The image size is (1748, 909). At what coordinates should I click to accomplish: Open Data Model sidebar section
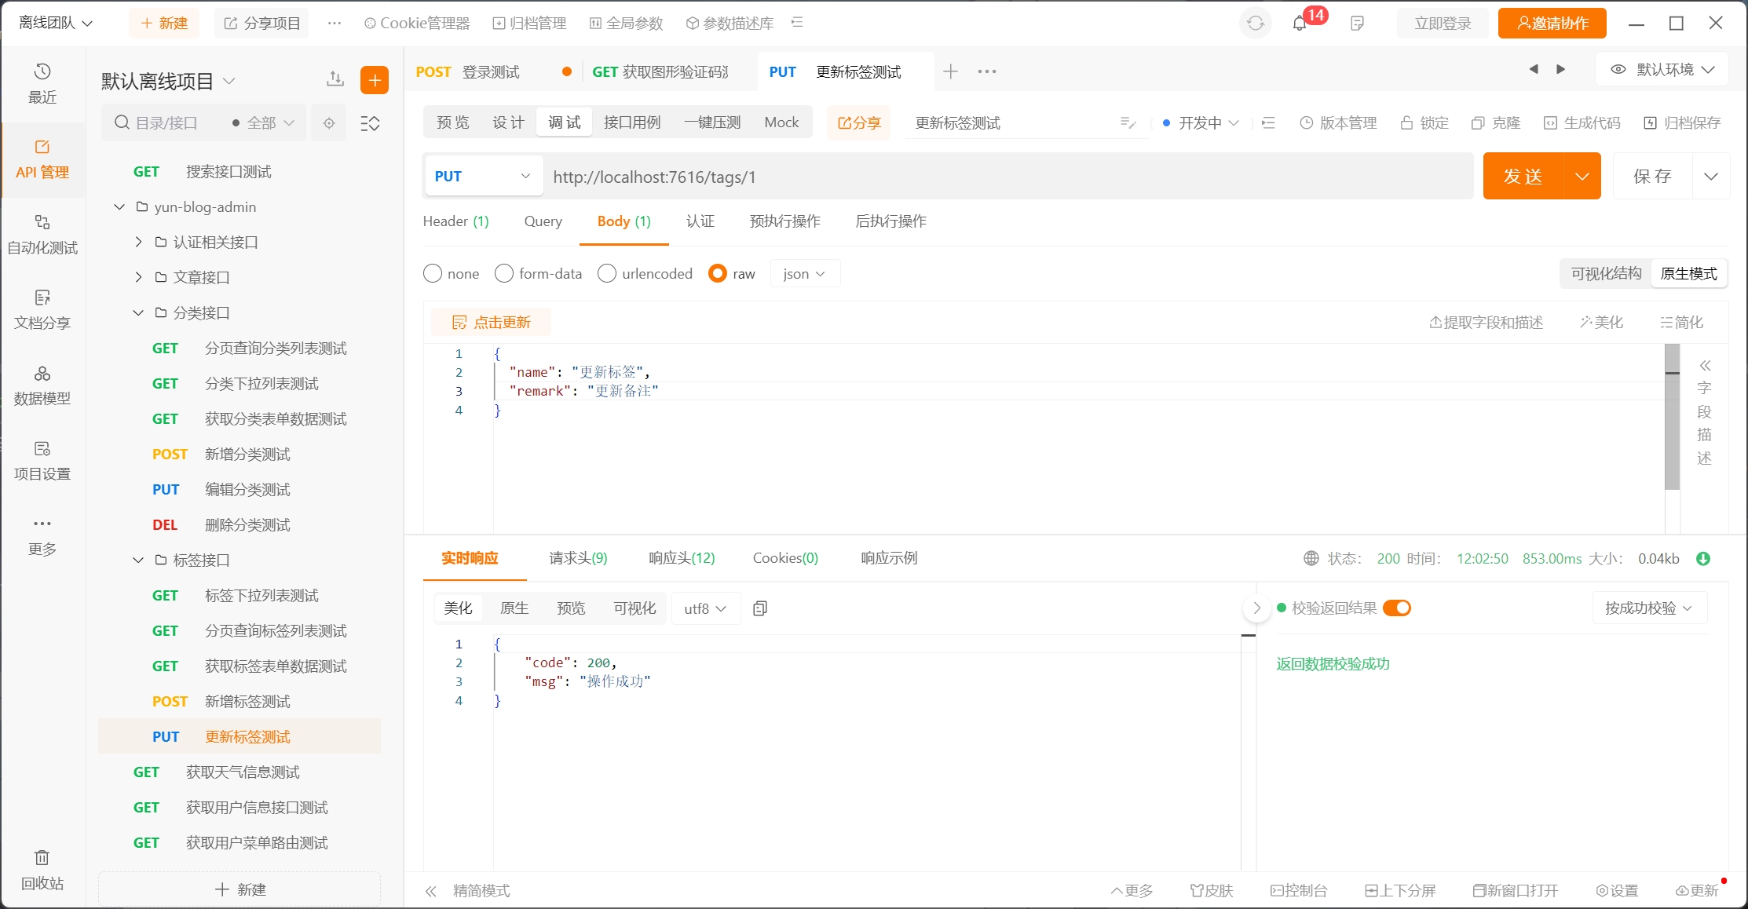[42, 385]
